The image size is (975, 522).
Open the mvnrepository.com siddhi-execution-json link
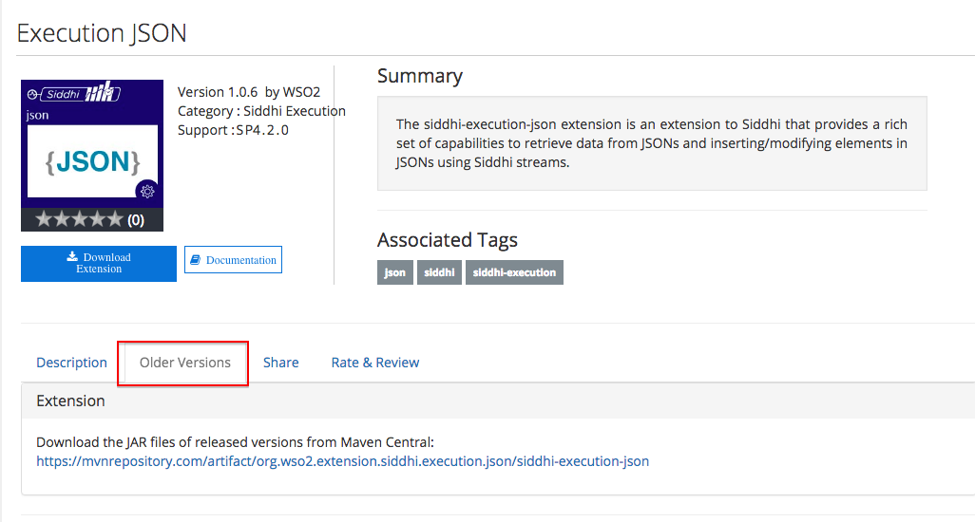click(343, 461)
